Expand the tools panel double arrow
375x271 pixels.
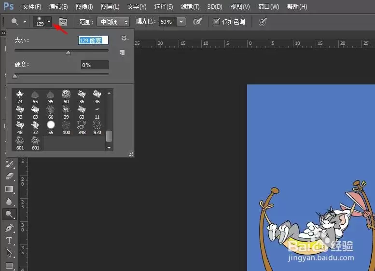3,33
